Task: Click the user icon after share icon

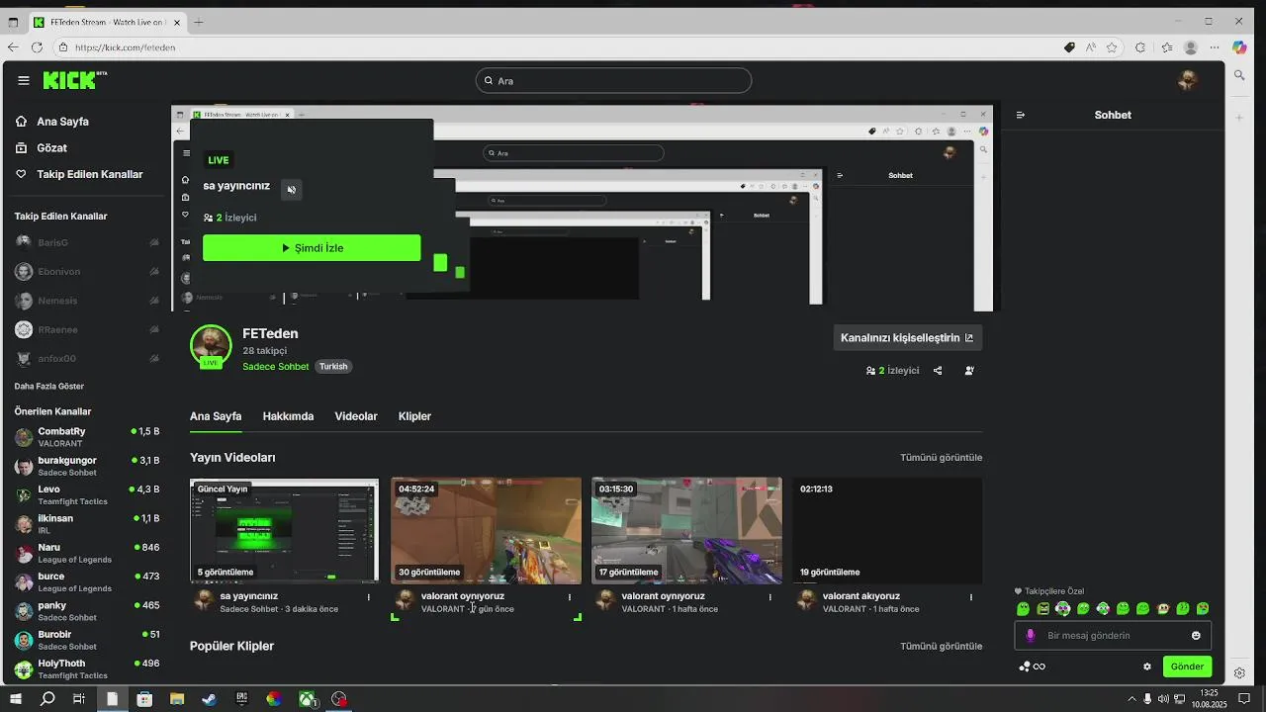Action: [x=969, y=371]
